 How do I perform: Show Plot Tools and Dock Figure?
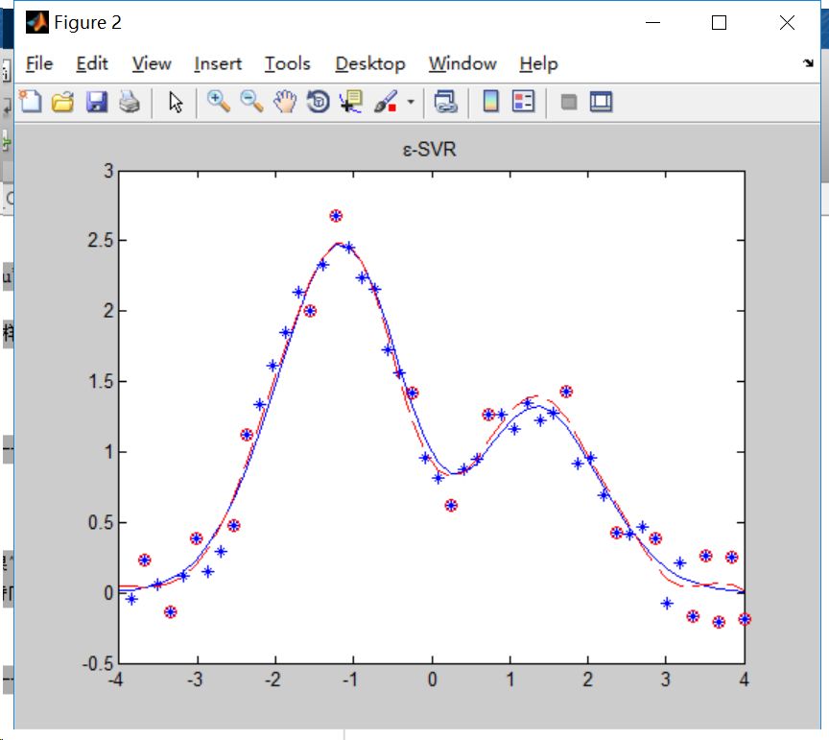(x=601, y=101)
